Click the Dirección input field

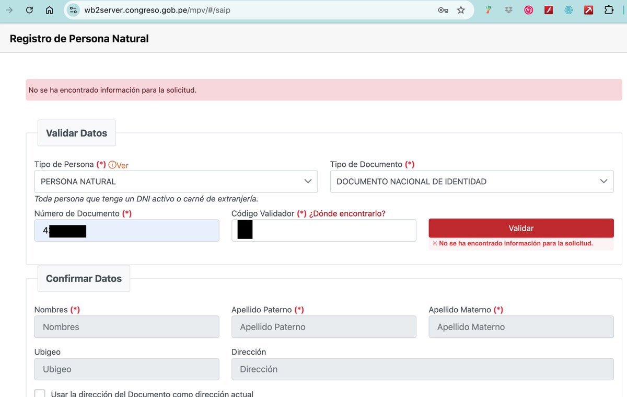[422, 369]
